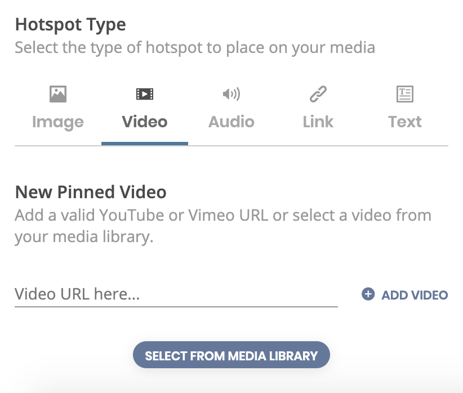Click the YouTube or Vimeo URL instruction text
Viewport: 463px width, 393px height.
click(x=223, y=226)
